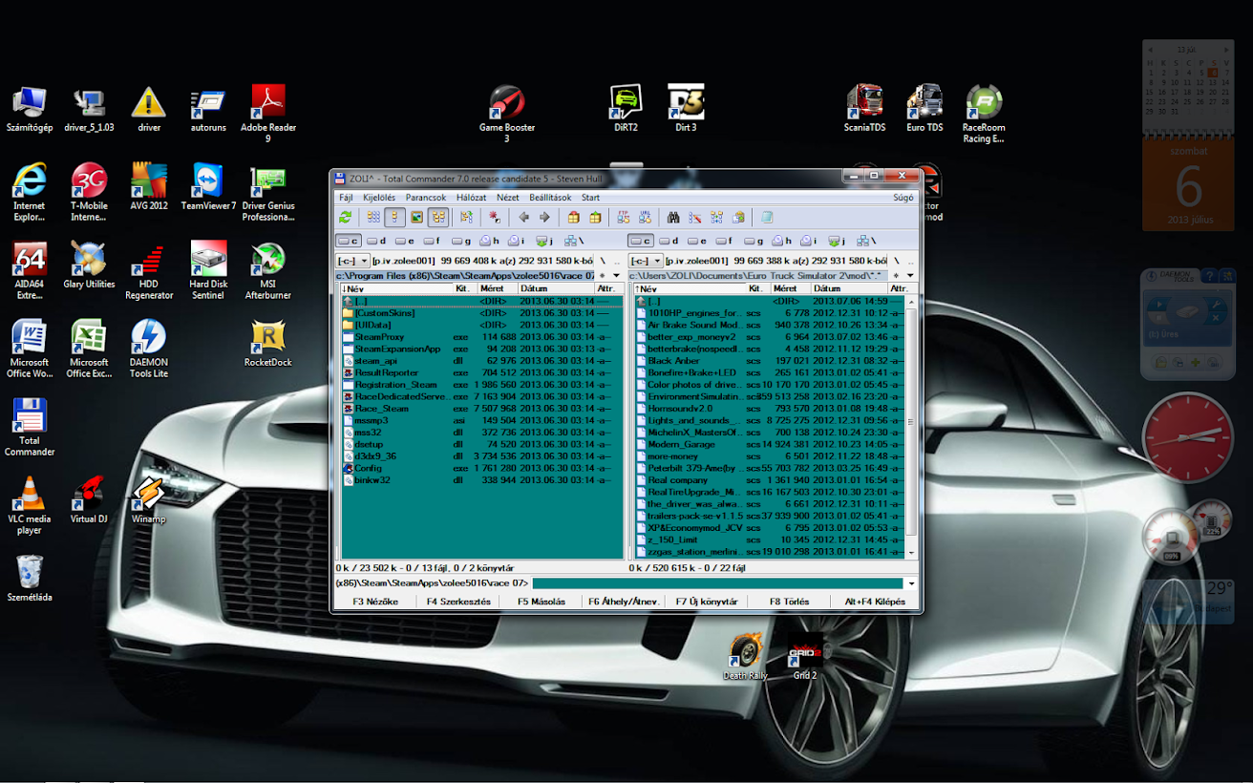
Task: Open the Beállítások menu
Action: tap(550, 198)
